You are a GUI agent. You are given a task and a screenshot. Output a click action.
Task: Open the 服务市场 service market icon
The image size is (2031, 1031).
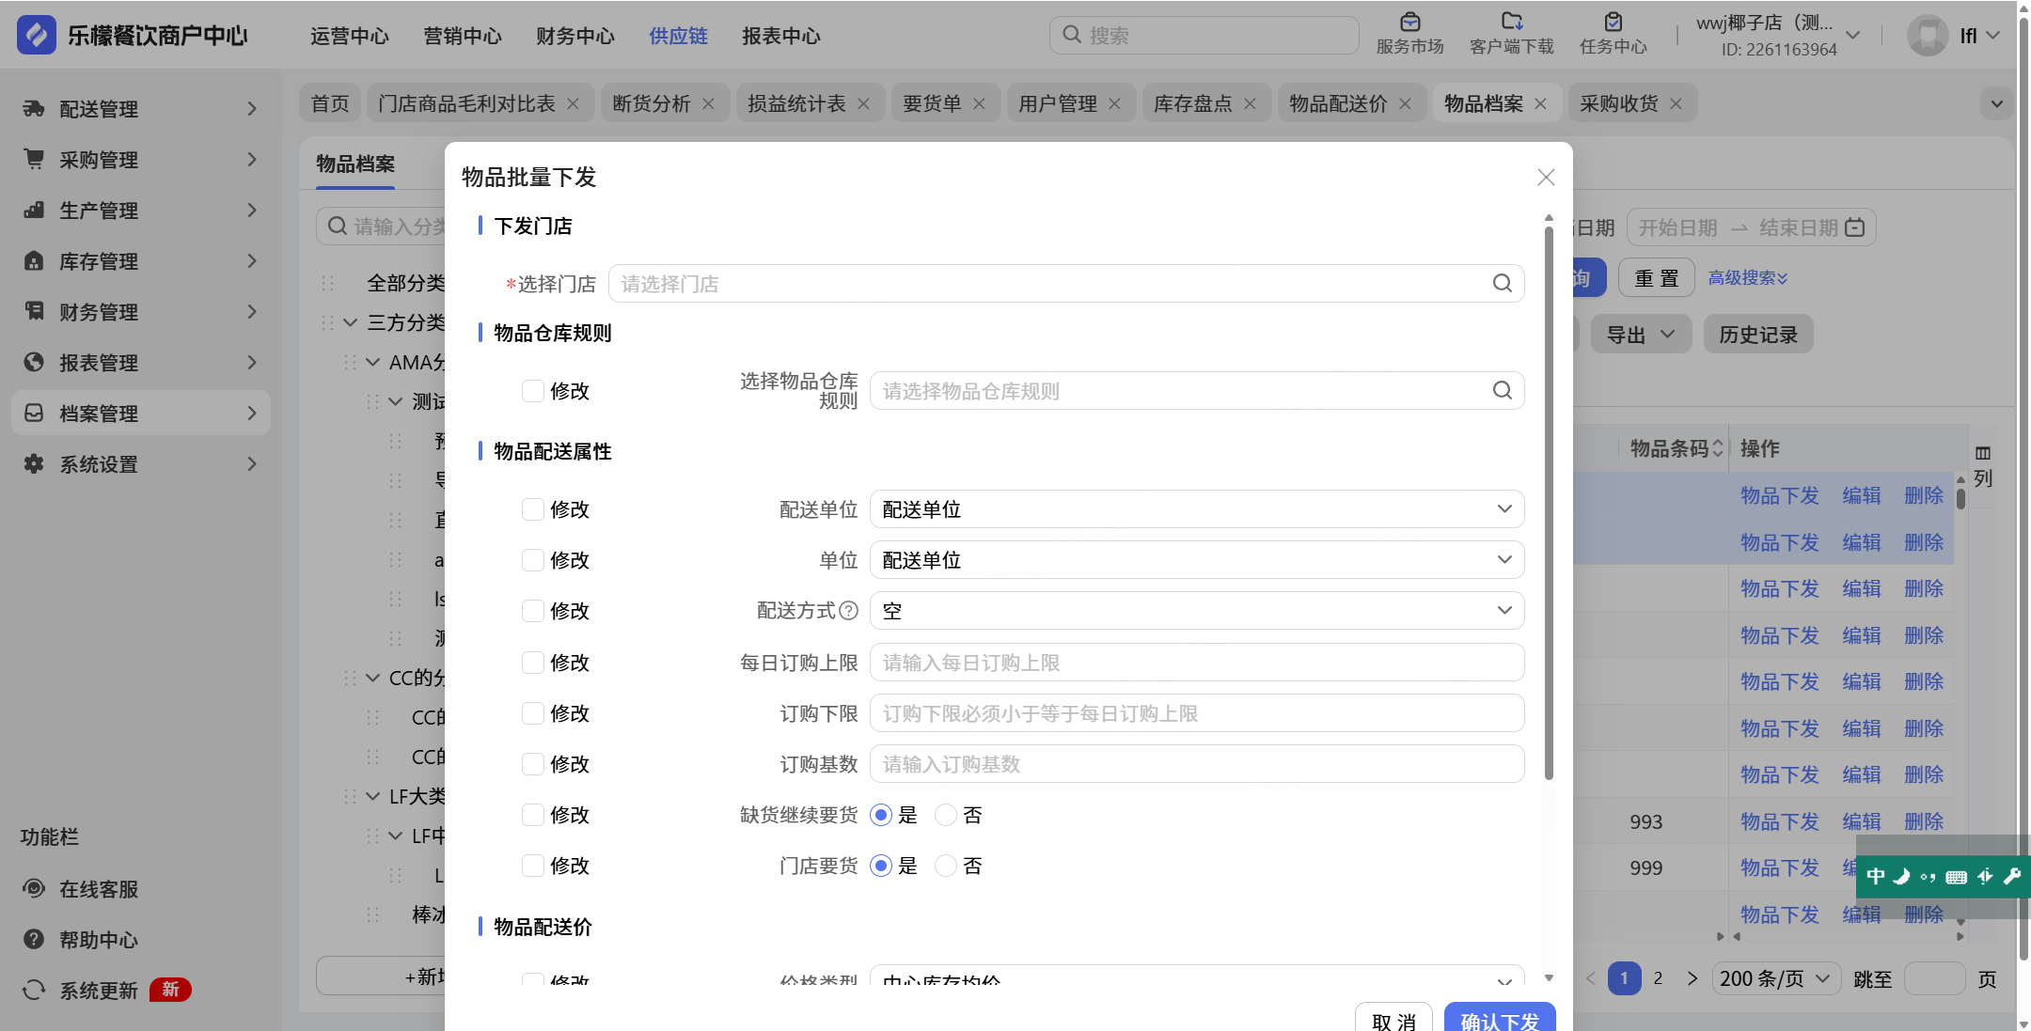1409,23
